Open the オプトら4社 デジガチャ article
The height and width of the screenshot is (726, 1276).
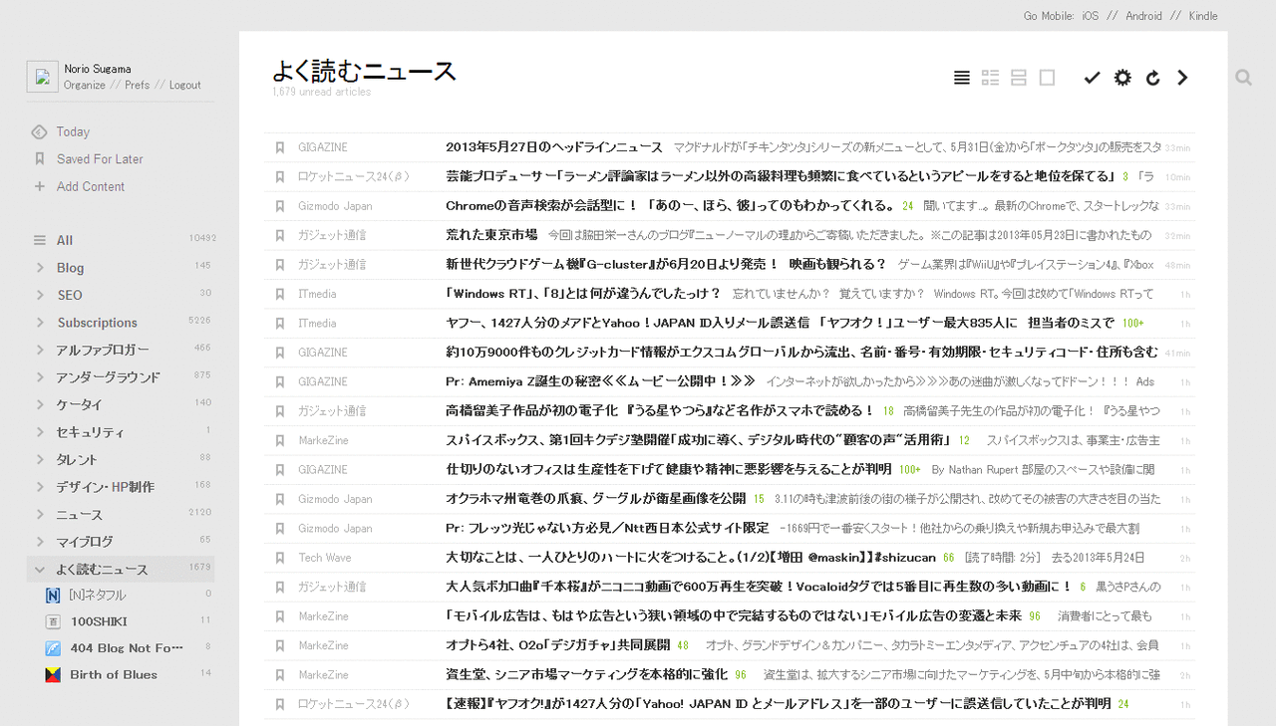(558, 645)
